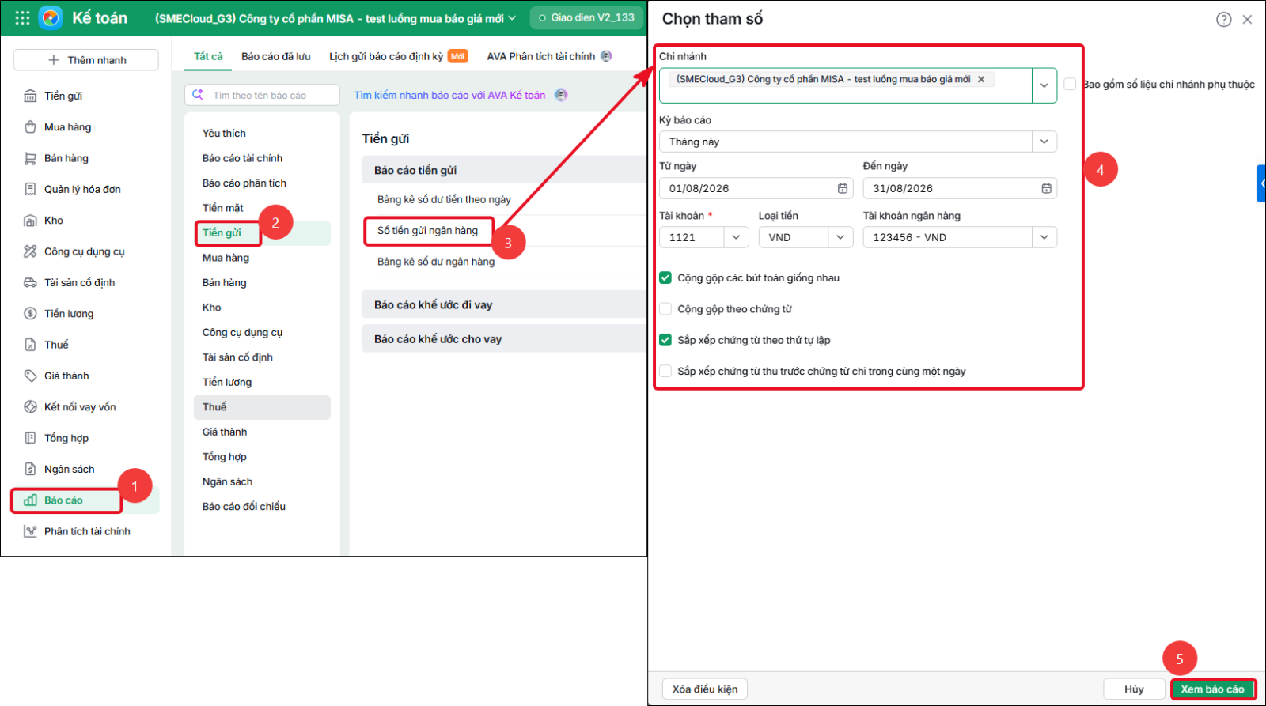This screenshot has width=1266, height=706.
Task: Check Bao gồm số liệu chi nhánh phụ thuộc
Action: (x=1070, y=84)
